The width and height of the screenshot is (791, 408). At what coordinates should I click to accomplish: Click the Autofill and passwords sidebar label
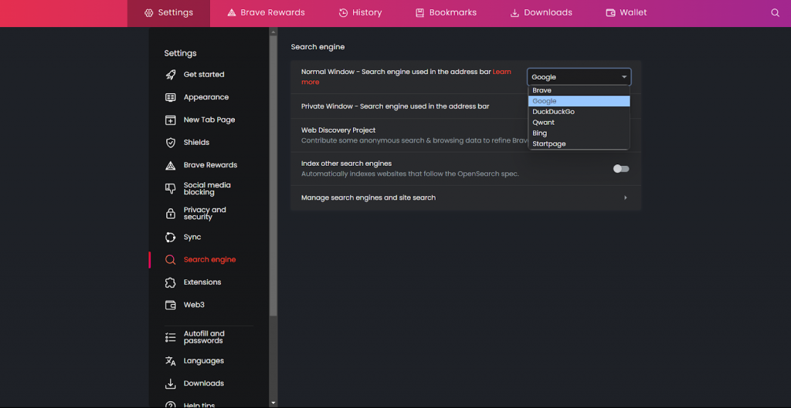[204, 338]
